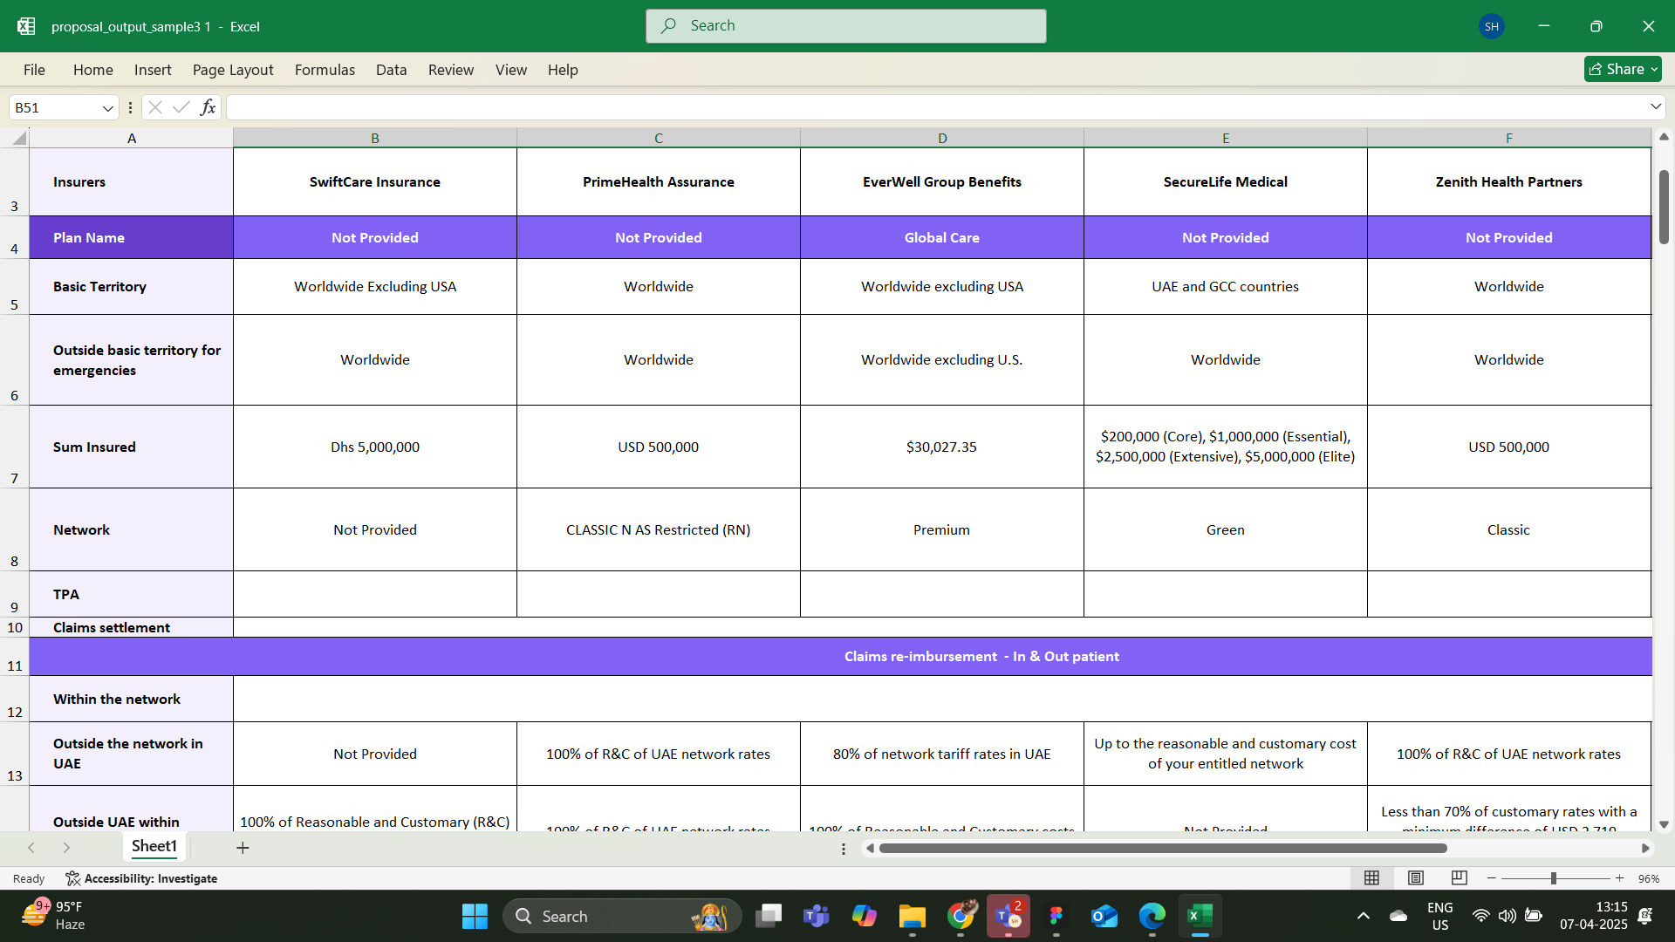Click the zoom in plus icon
1675x942 pixels.
1620,878
